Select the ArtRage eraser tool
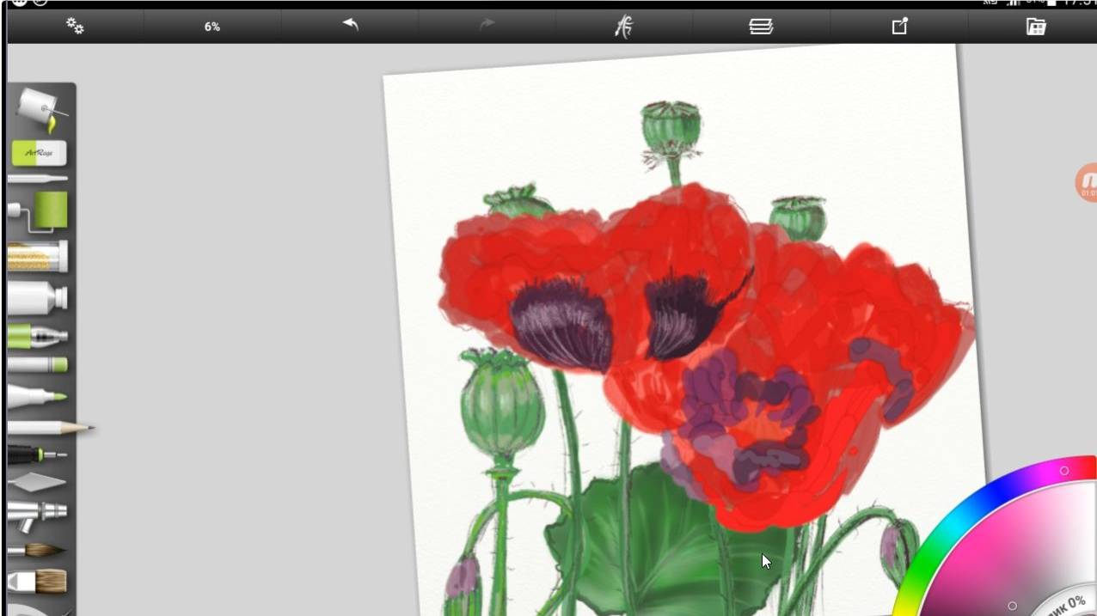Screen dimensions: 1097x616 coord(39,154)
